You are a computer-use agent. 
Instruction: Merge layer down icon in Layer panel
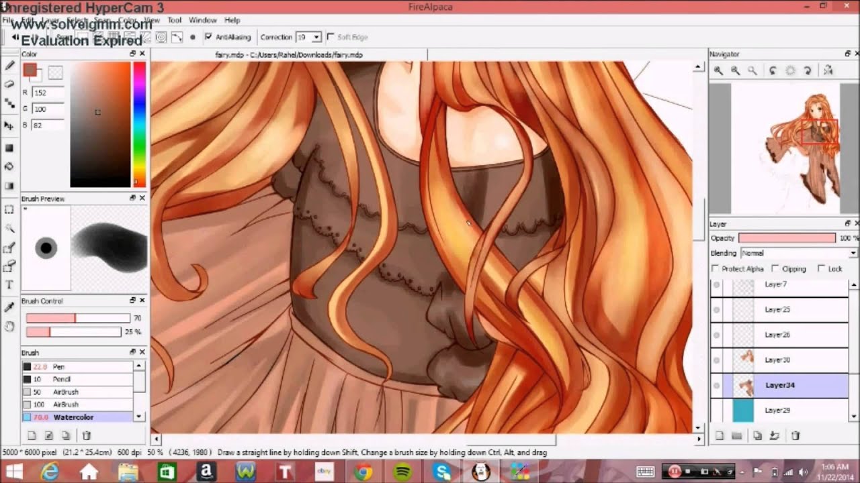[775, 435]
